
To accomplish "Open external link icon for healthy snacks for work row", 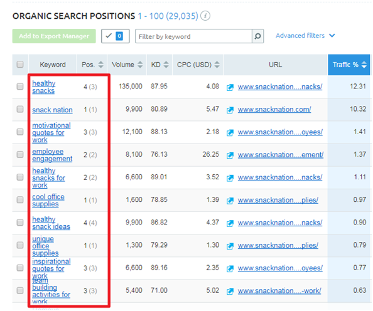I will 230,178.
